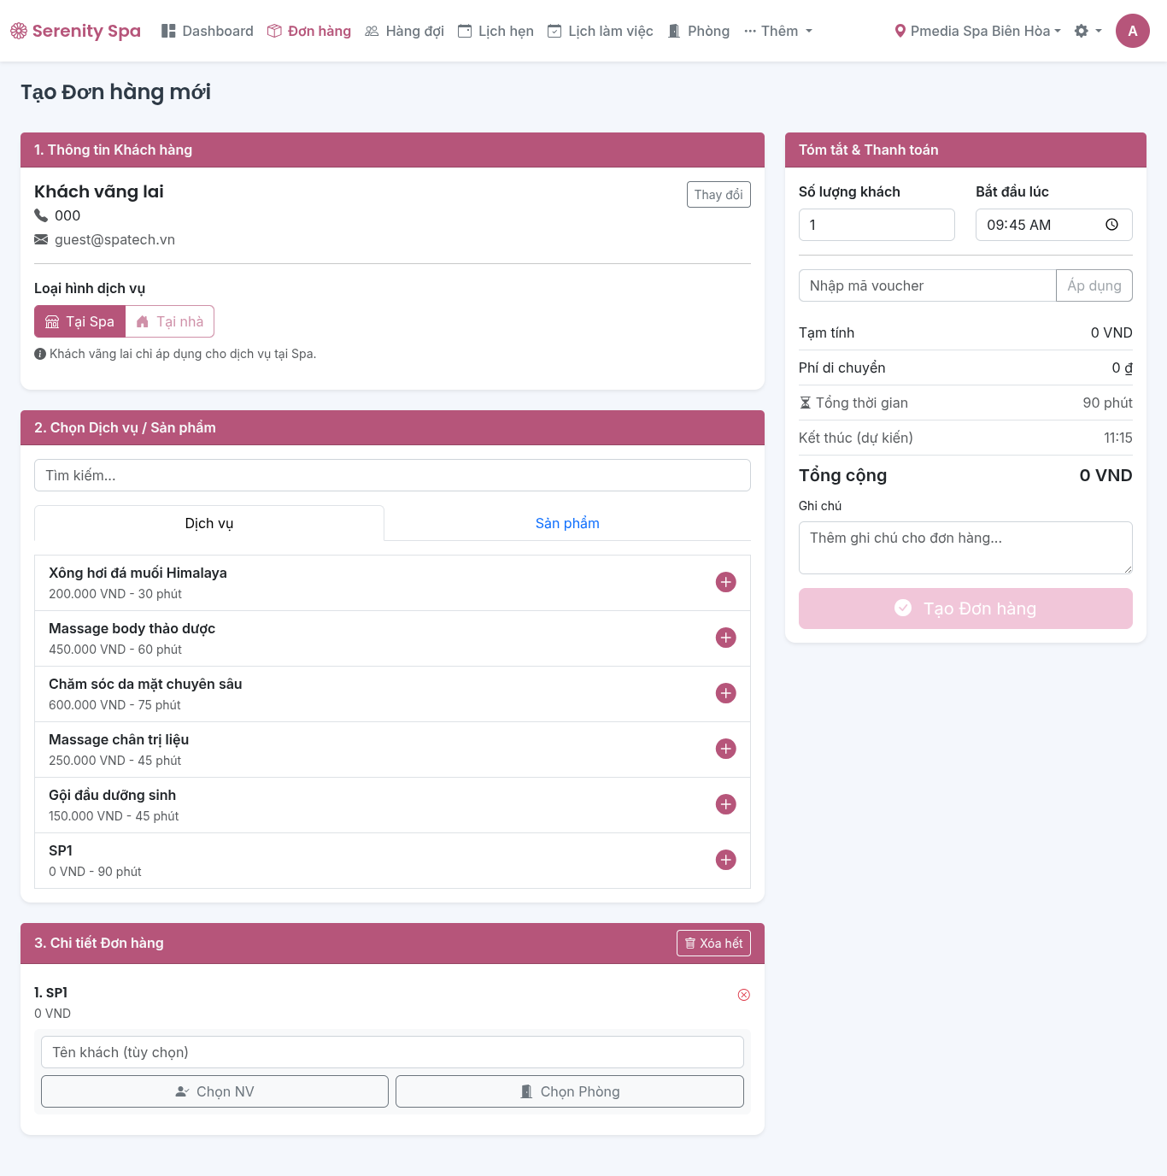Focus the voucher code input field
1167x1176 pixels.
pyautogui.click(x=927, y=285)
